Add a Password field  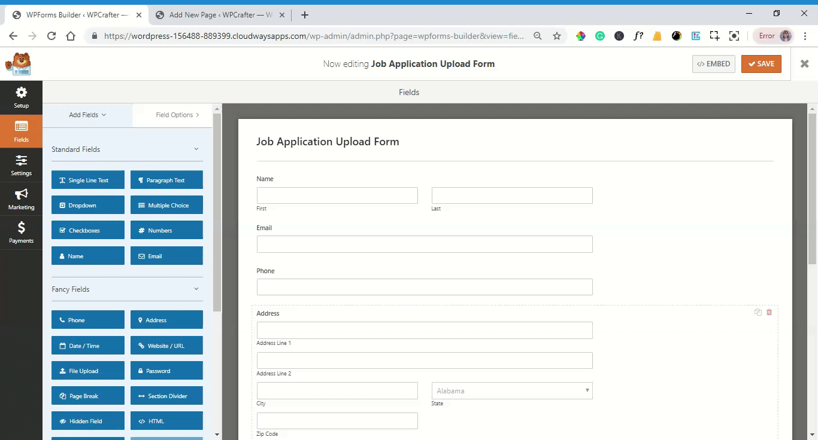pos(166,371)
